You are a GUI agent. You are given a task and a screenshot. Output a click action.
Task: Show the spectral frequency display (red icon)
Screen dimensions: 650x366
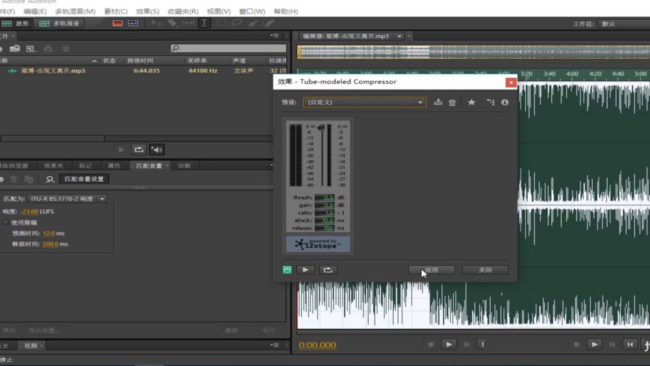[117, 23]
